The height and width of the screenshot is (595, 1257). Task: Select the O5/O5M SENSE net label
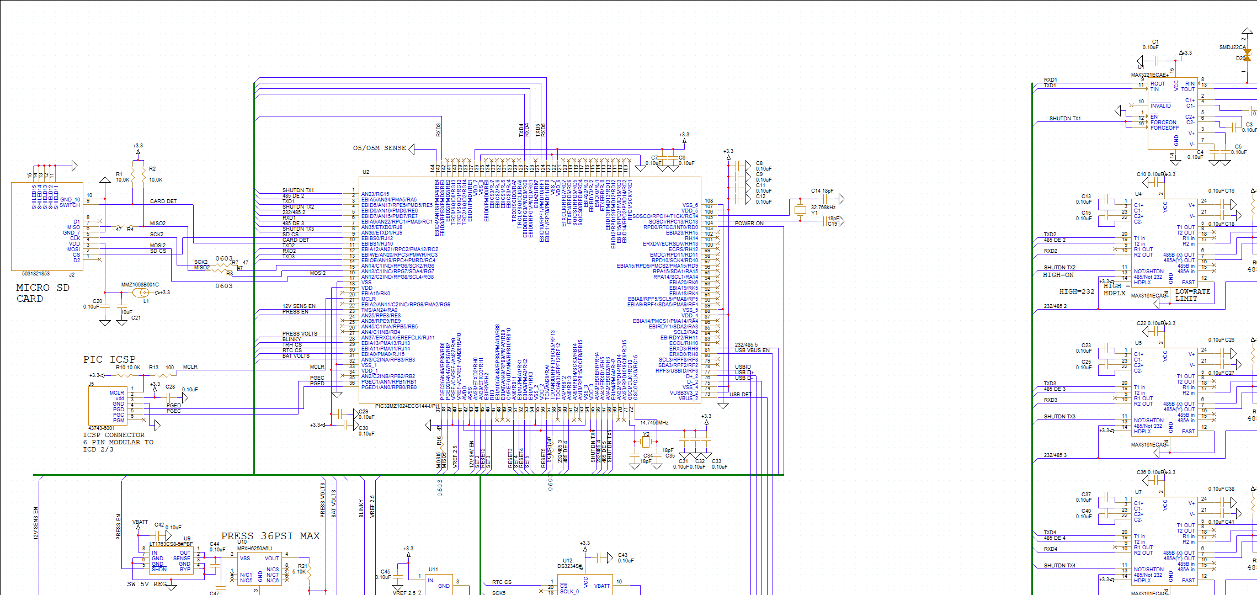click(380, 148)
